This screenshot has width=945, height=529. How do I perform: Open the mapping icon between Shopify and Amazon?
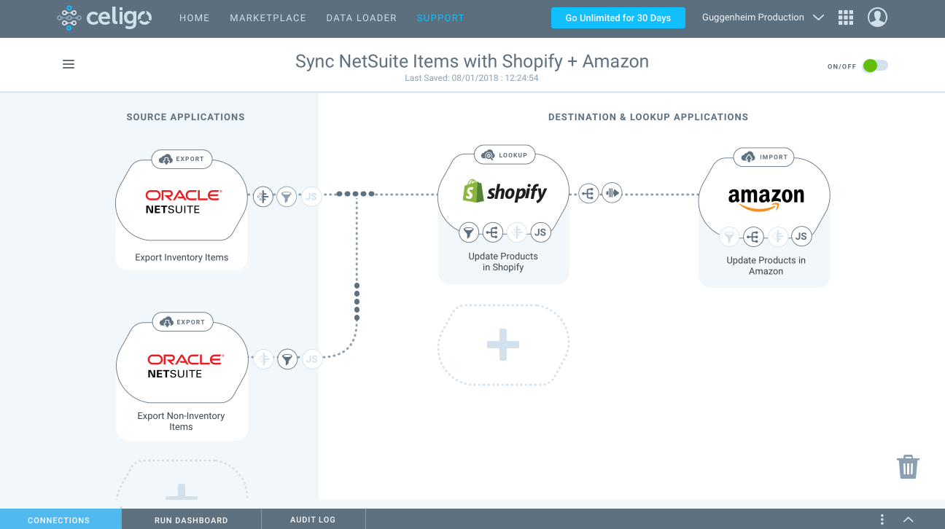(588, 193)
